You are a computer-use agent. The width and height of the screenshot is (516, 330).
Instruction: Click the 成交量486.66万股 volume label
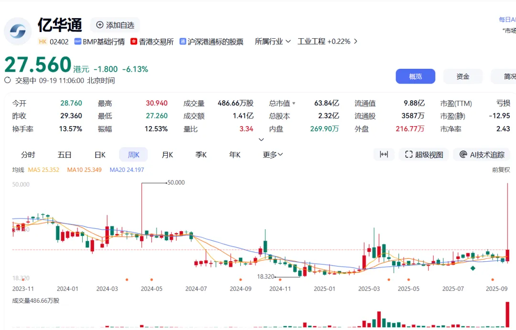pyautogui.click(x=35, y=301)
